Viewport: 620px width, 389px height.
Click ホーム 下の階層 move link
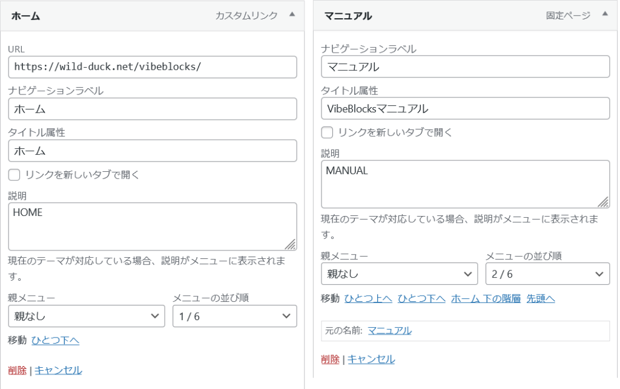(x=486, y=298)
